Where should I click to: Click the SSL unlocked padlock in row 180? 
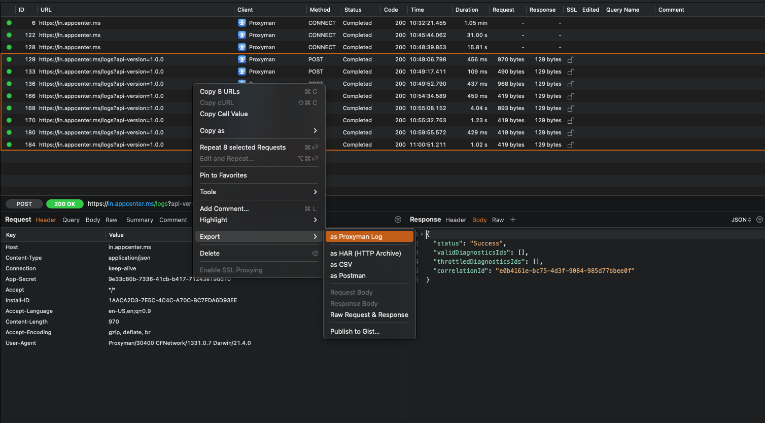pyautogui.click(x=571, y=132)
